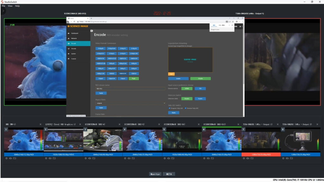The height and width of the screenshot is (183, 324).
Task: Remove source 7 vMix Output 1 with its X
Action: 278,125
